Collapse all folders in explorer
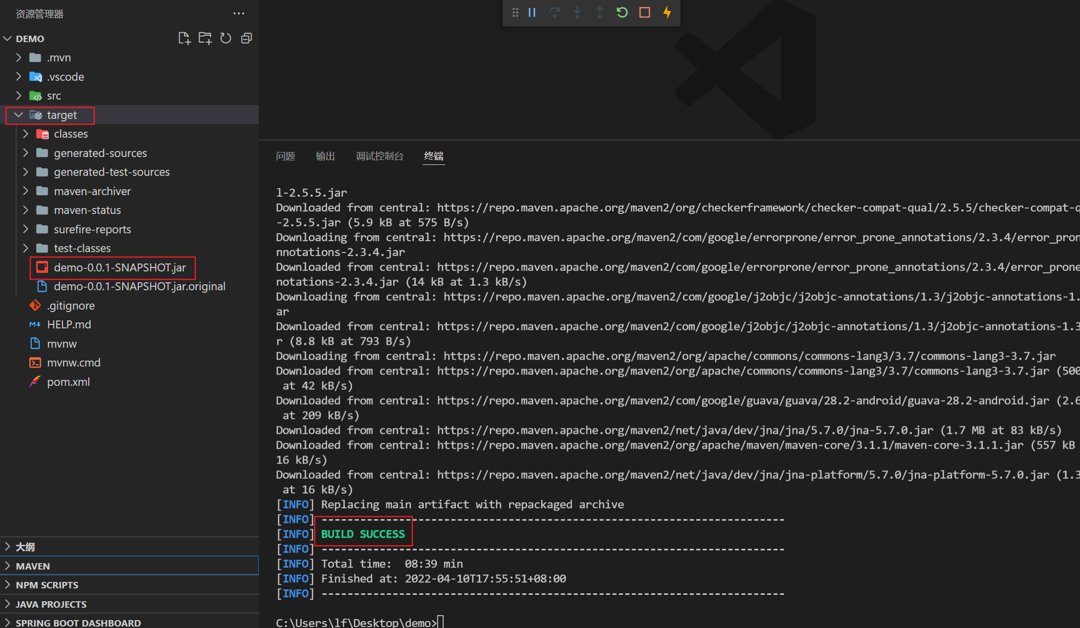This screenshot has width=1080, height=628. pyautogui.click(x=246, y=38)
